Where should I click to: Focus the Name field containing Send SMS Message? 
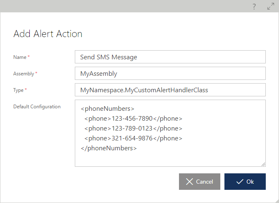tap(170, 57)
